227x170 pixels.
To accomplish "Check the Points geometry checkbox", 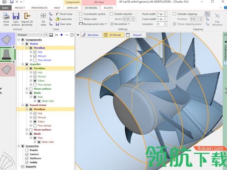I will click(27, 150).
